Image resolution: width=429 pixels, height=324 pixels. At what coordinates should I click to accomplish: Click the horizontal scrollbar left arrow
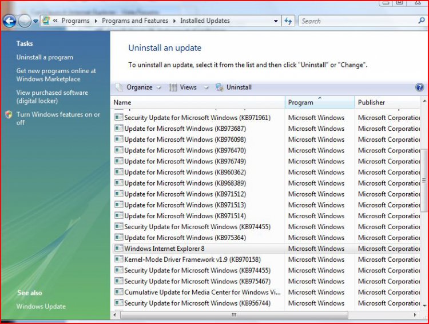click(115, 315)
